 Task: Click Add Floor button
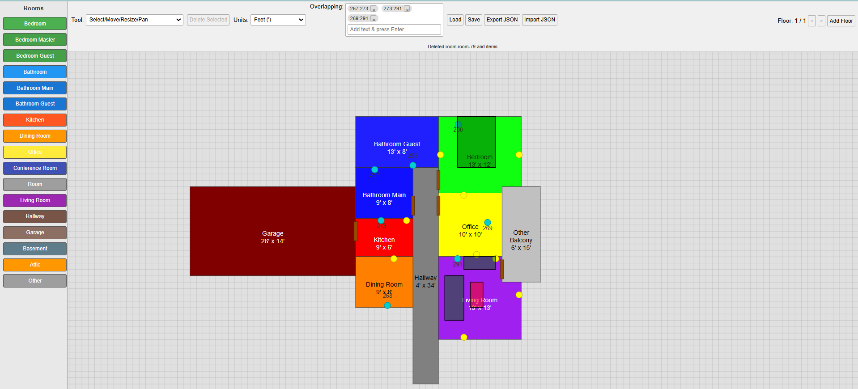841,21
